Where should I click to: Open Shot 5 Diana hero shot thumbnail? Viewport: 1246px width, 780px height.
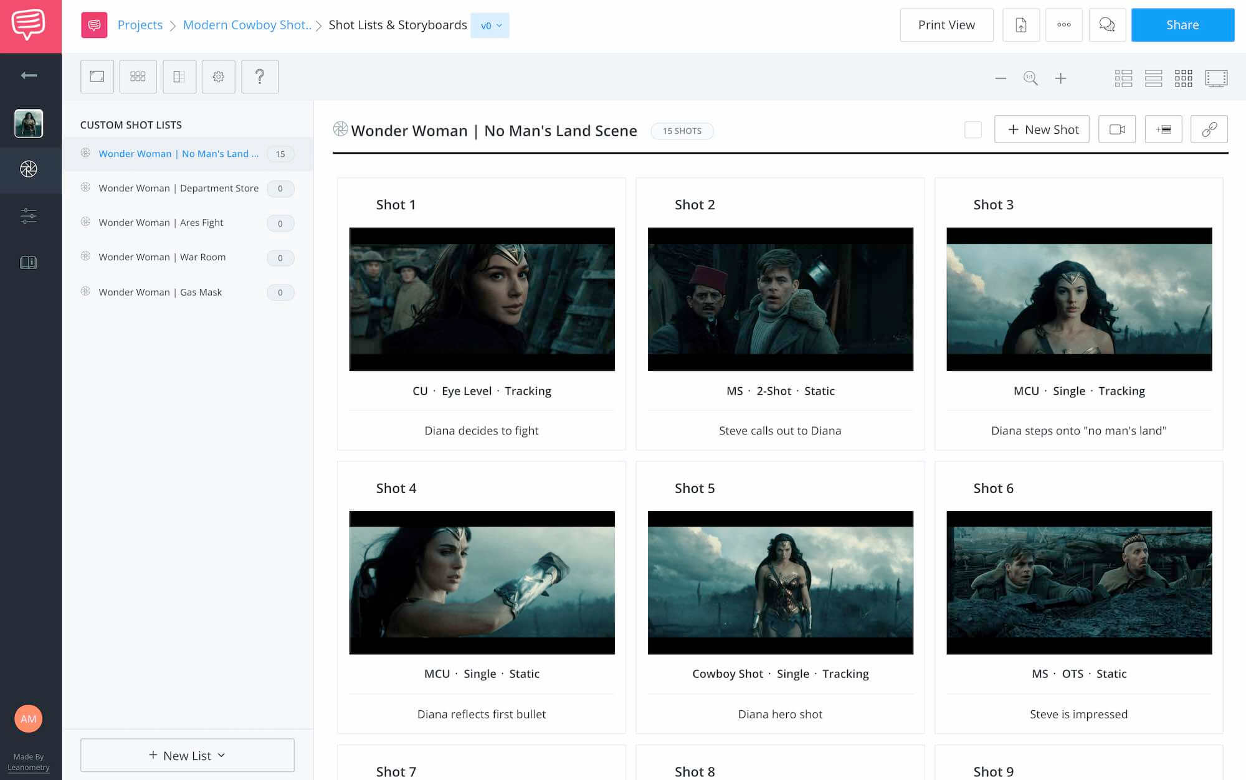[780, 583]
